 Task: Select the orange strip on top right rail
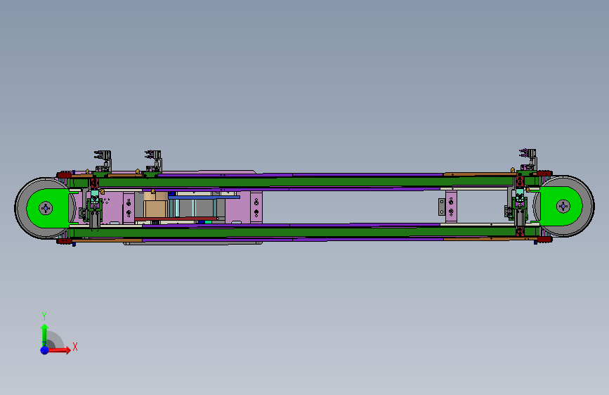point(480,174)
